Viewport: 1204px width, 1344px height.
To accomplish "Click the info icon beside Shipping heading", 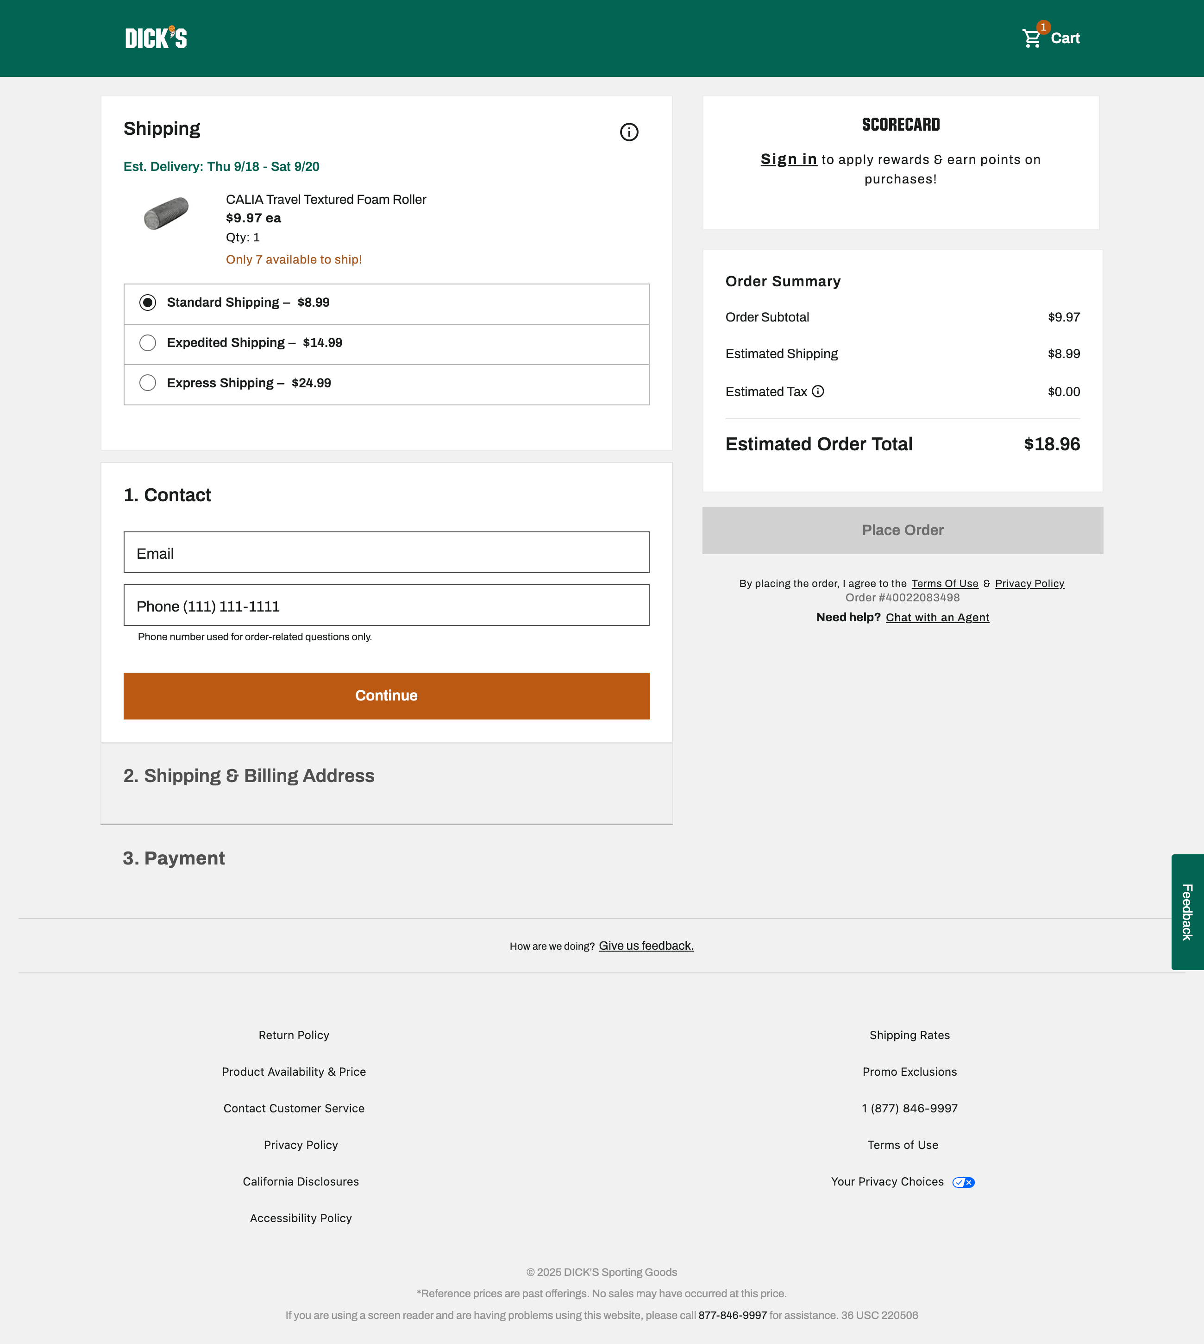I will pyautogui.click(x=629, y=132).
